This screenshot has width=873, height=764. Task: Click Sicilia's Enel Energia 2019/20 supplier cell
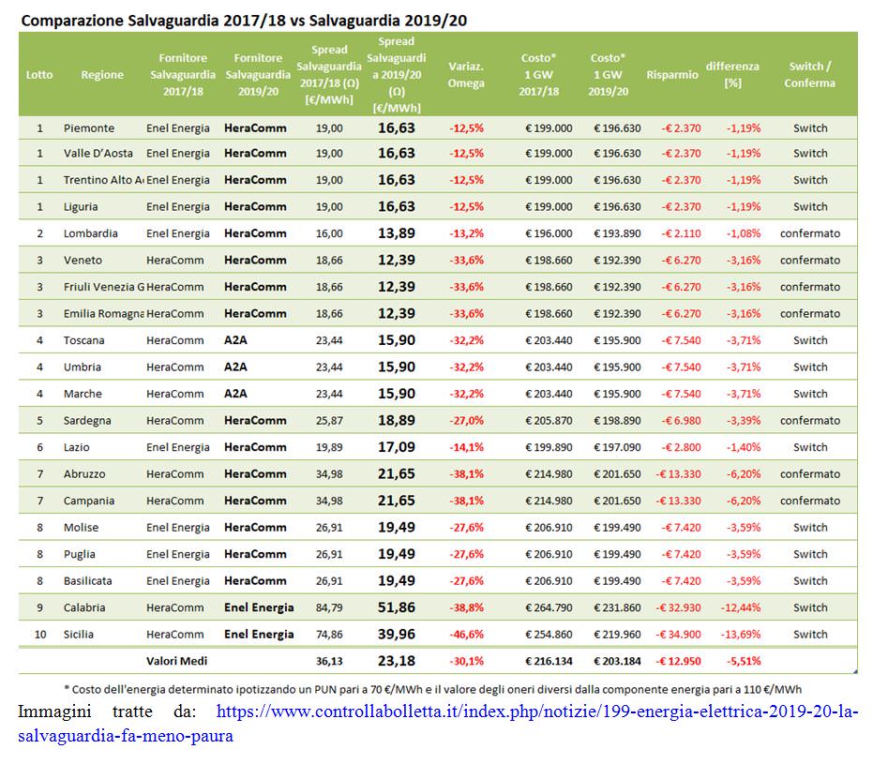coord(259,635)
